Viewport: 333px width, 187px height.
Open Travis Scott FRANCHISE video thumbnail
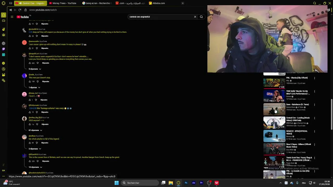click(274, 162)
